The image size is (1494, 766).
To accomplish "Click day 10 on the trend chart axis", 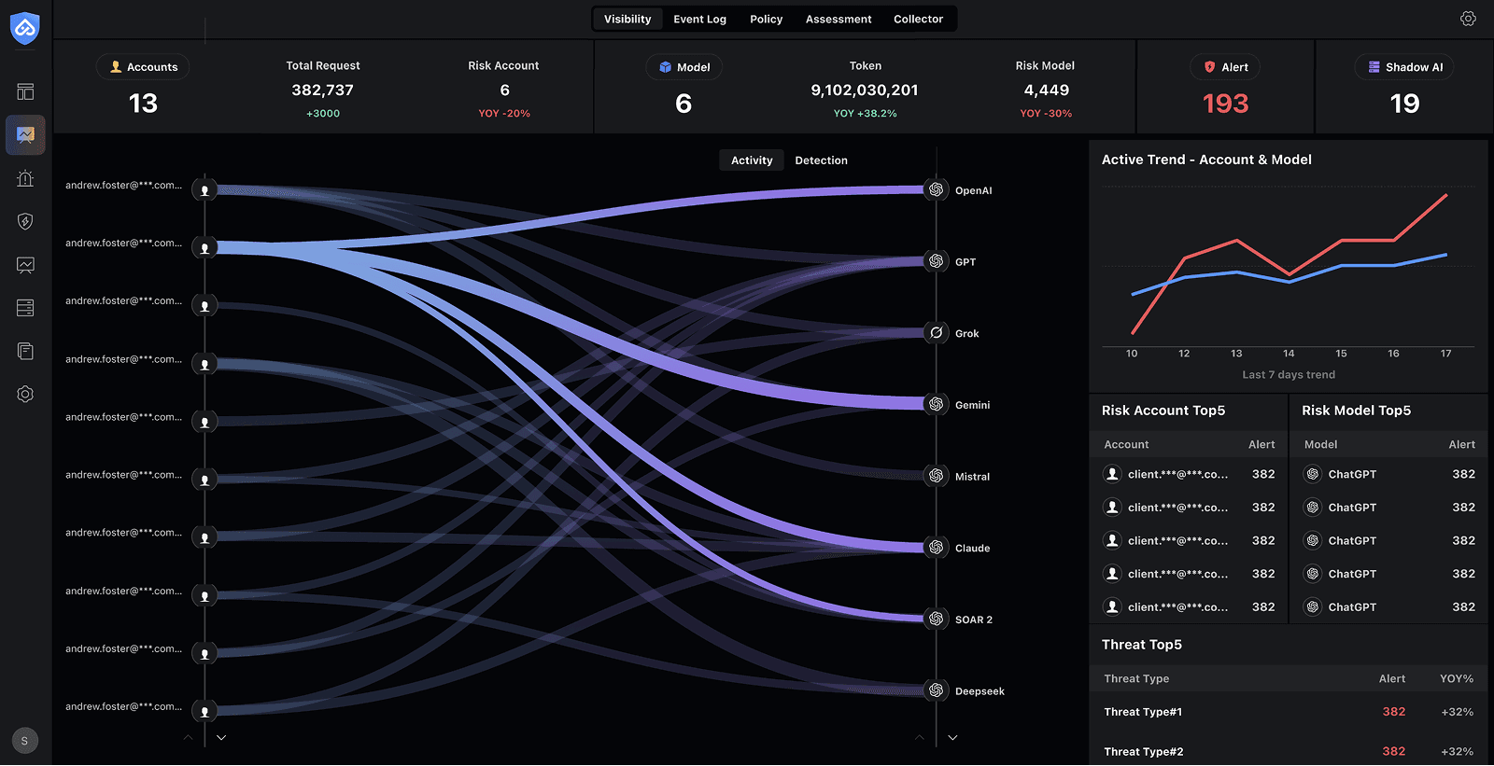I will point(1132,354).
